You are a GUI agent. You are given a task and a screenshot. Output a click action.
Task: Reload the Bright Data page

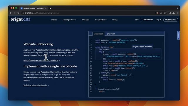pos(18,13)
